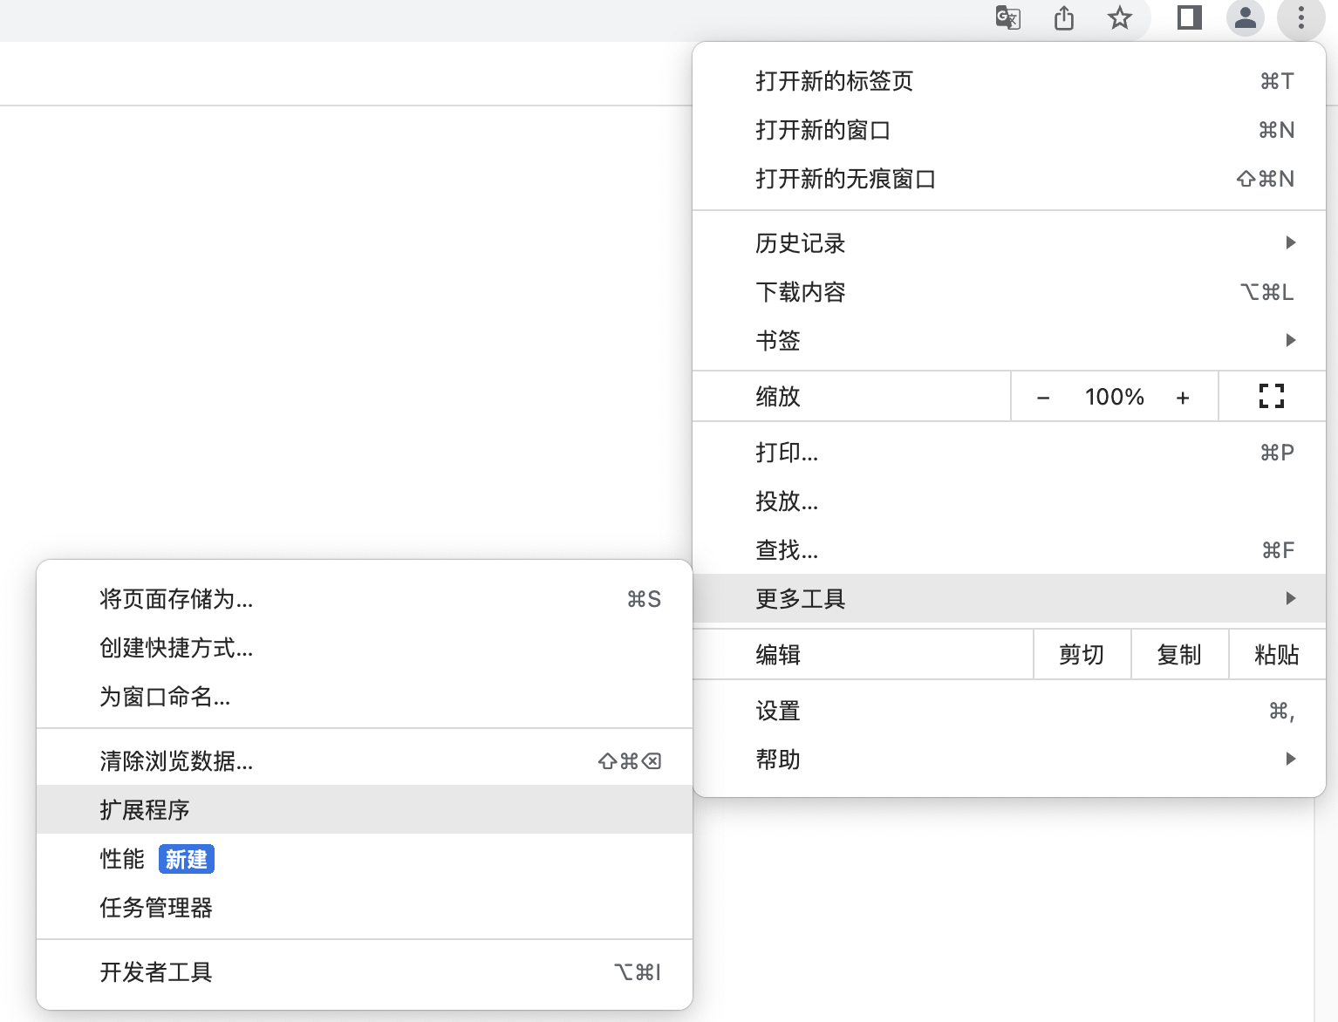Viewport: 1338px width, 1022px height.
Task: Click the 复制 button
Action: pyautogui.click(x=1179, y=654)
